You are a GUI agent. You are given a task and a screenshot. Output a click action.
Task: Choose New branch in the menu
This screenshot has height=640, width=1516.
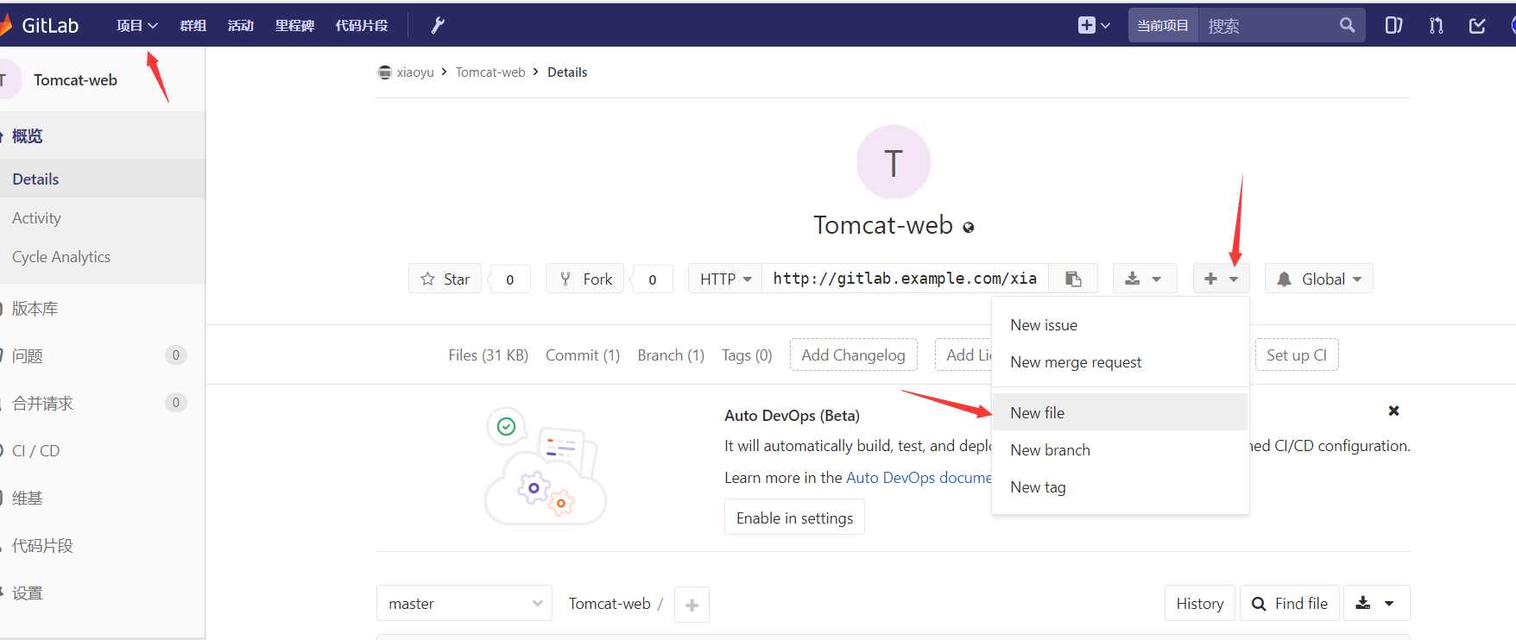1050,450
